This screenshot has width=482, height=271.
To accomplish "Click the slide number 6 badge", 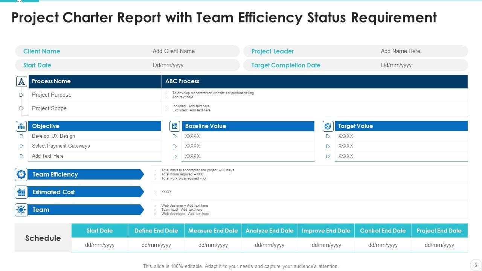I will [476, 265].
